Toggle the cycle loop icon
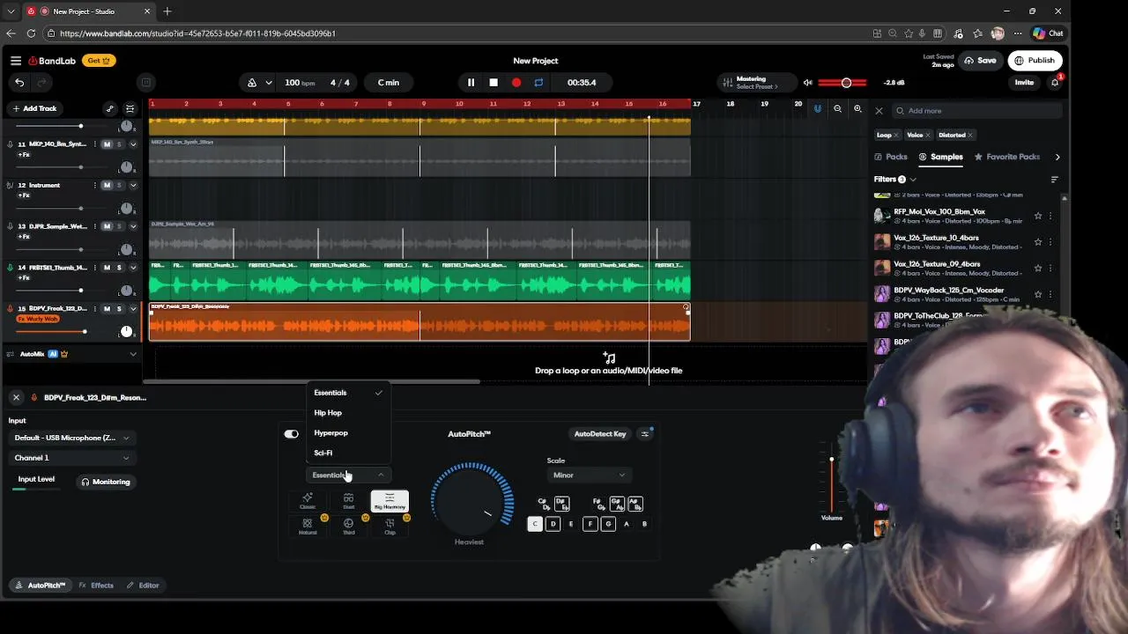The height and width of the screenshot is (634, 1128). 538,83
